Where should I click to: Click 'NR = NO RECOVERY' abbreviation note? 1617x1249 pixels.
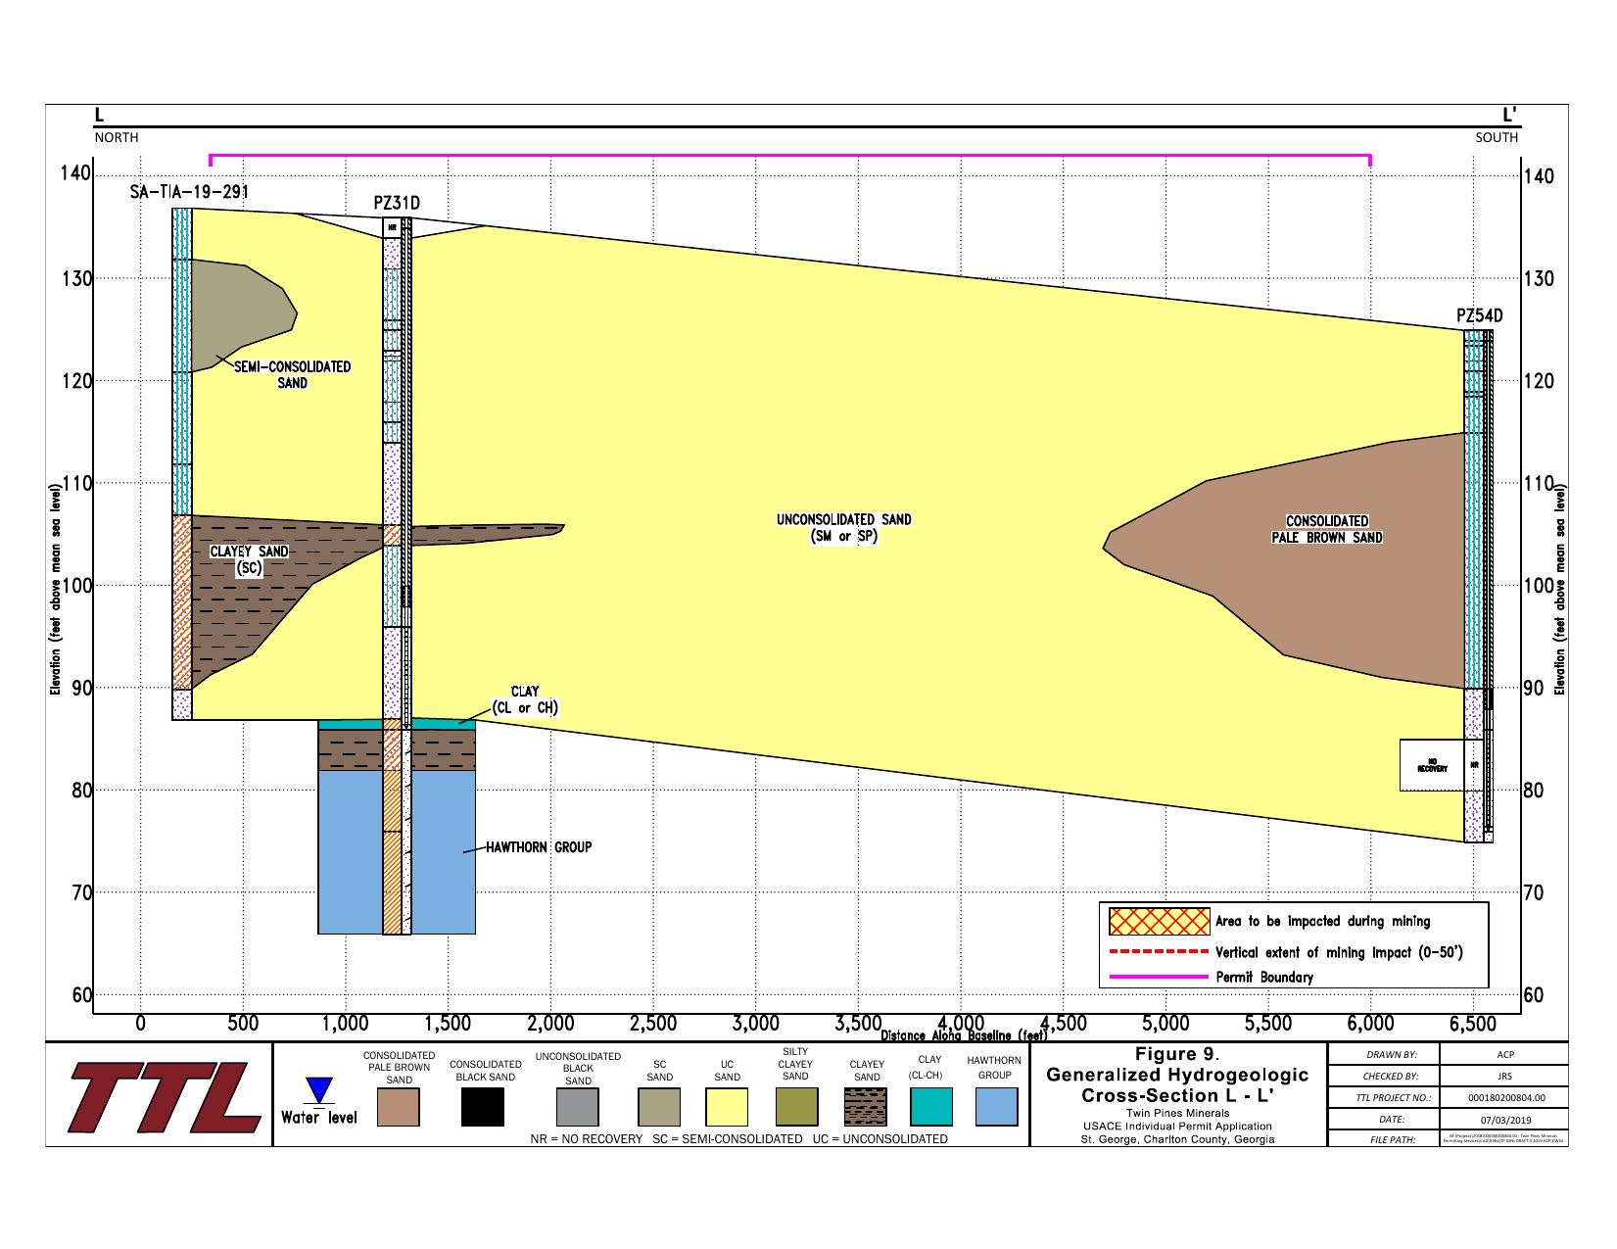pyautogui.click(x=586, y=1139)
